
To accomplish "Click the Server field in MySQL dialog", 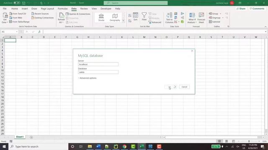I will point(98,64).
